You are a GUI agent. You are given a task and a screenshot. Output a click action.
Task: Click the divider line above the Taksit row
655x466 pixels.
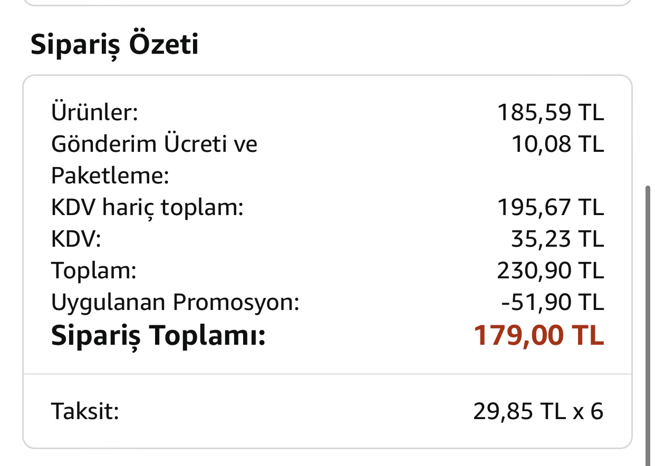point(327,374)
